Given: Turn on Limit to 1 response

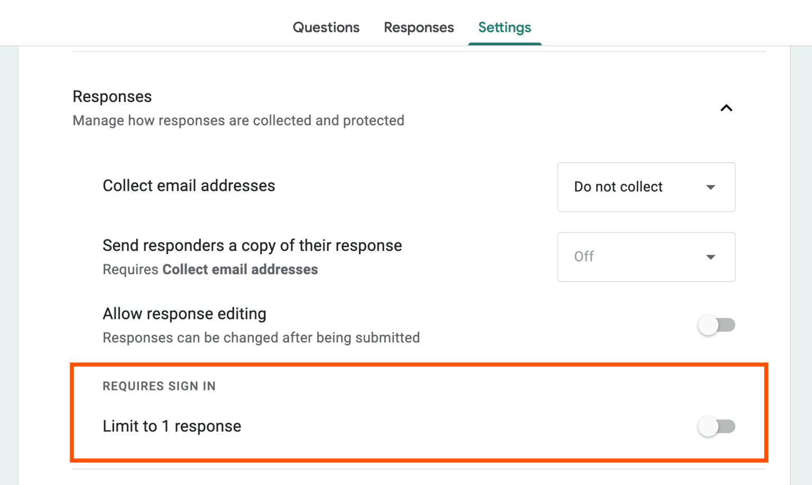Looking at the screenshot, I should coord(717,426).
